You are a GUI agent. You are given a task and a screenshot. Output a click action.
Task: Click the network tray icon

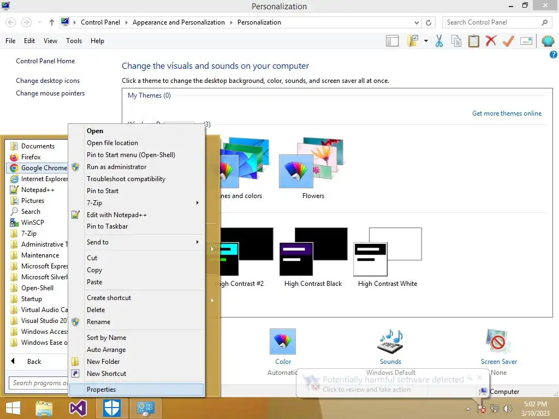(495, 409)
